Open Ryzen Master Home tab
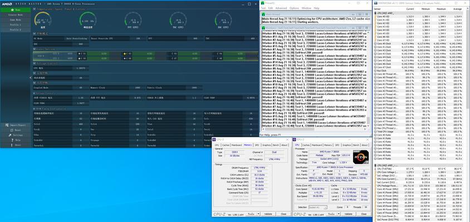 tap(15, 10)
